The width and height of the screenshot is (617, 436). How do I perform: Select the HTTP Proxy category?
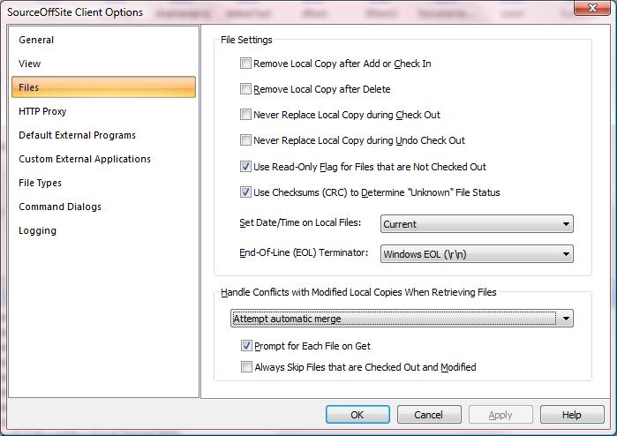click(42, 111)
